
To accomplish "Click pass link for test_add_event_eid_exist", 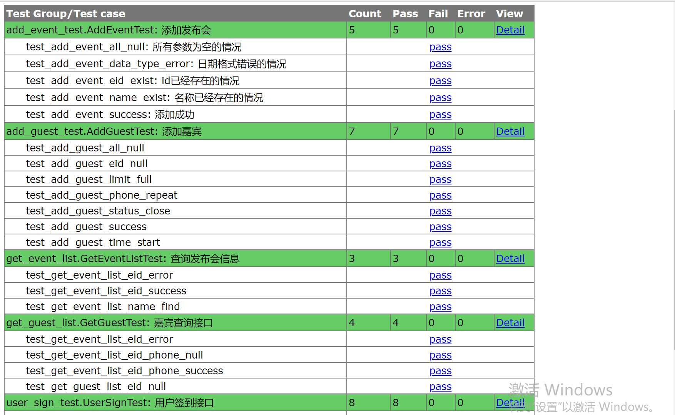I will point(440,81).
